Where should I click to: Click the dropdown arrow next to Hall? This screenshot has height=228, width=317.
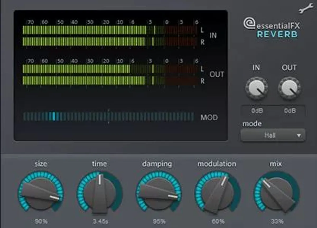(299, 135)
